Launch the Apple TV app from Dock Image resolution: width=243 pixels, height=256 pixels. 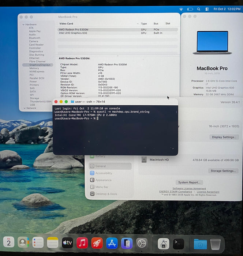click(67, 243)
